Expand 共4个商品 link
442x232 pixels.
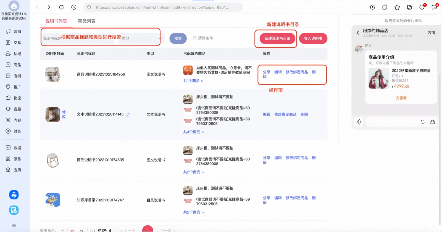tap(193, 132)
